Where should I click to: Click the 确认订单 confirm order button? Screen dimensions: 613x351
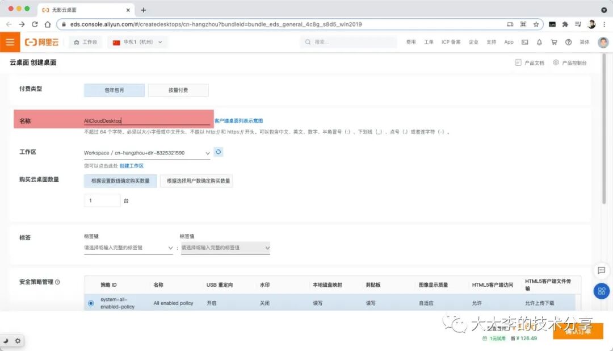(578, 331)
